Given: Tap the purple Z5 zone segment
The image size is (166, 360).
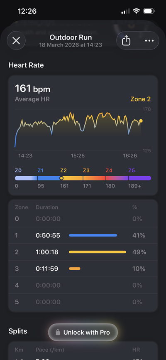Looking at the screenshot, I should pyautogui.click(x=140, y=178).
